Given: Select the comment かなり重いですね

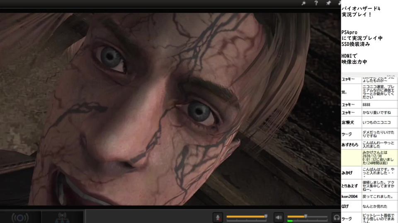Looking at the screenshot, I should point(376,112).
